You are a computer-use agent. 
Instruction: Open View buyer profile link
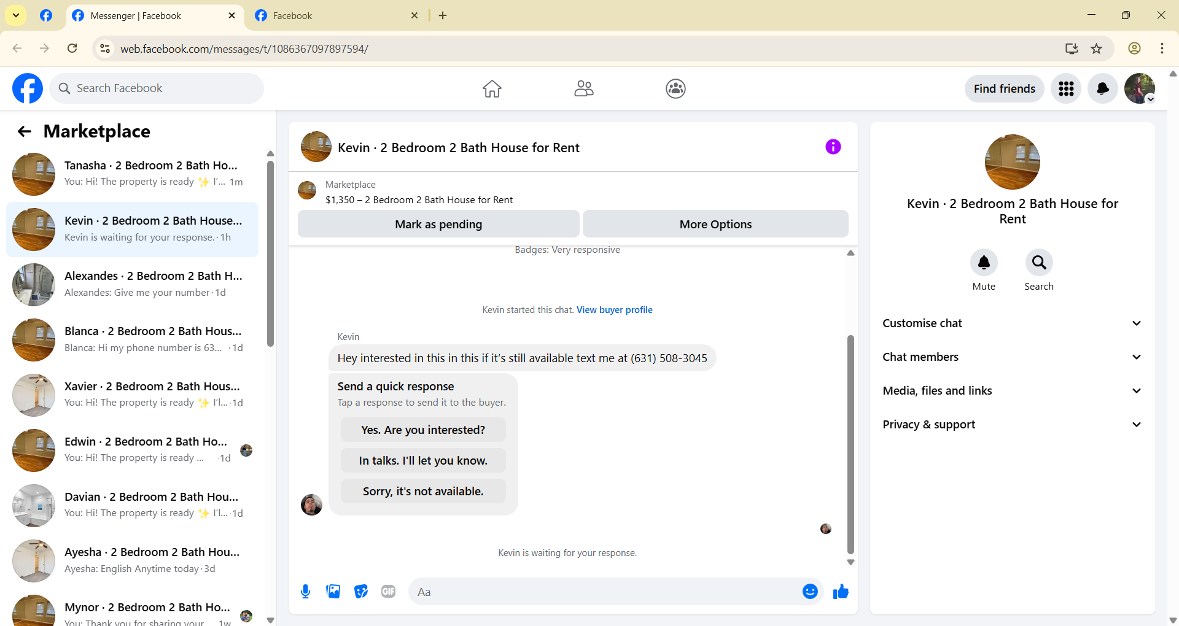click(614, 310)
